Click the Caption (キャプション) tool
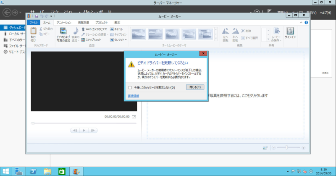 point(118,34)
